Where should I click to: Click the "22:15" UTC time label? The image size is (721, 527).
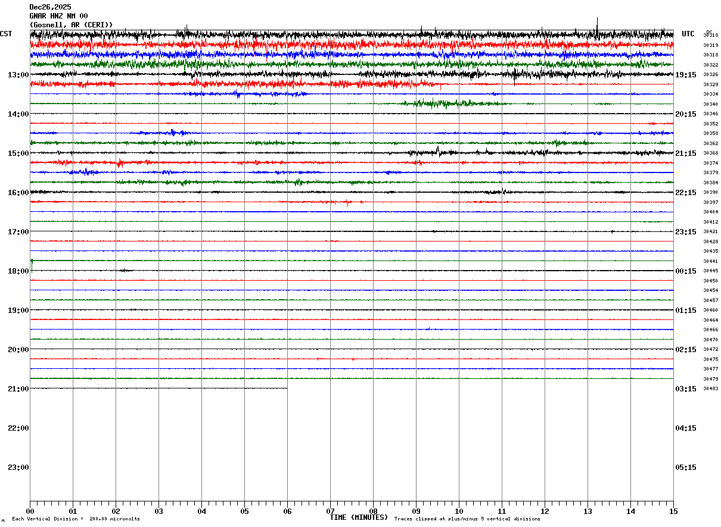(x=686, y=193)
